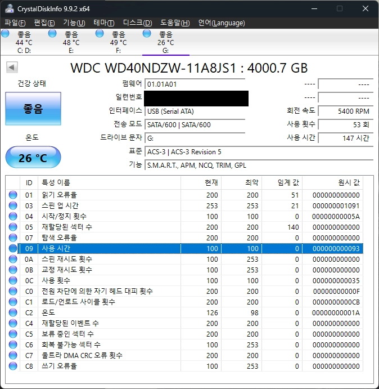Viewport: 379px width, 389px height.
Task: Click status orb of row C8 쓰기 오류율
Action: pyautogui.click(x=13, y=366)
